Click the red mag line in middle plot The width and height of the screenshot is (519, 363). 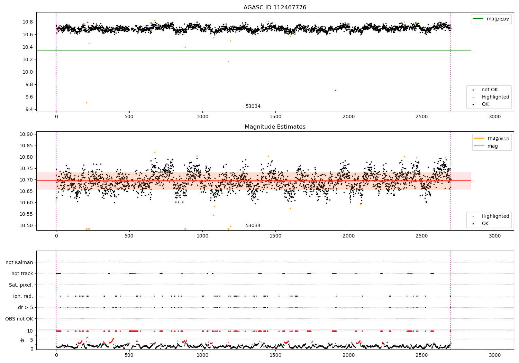[x=253, y=181]
